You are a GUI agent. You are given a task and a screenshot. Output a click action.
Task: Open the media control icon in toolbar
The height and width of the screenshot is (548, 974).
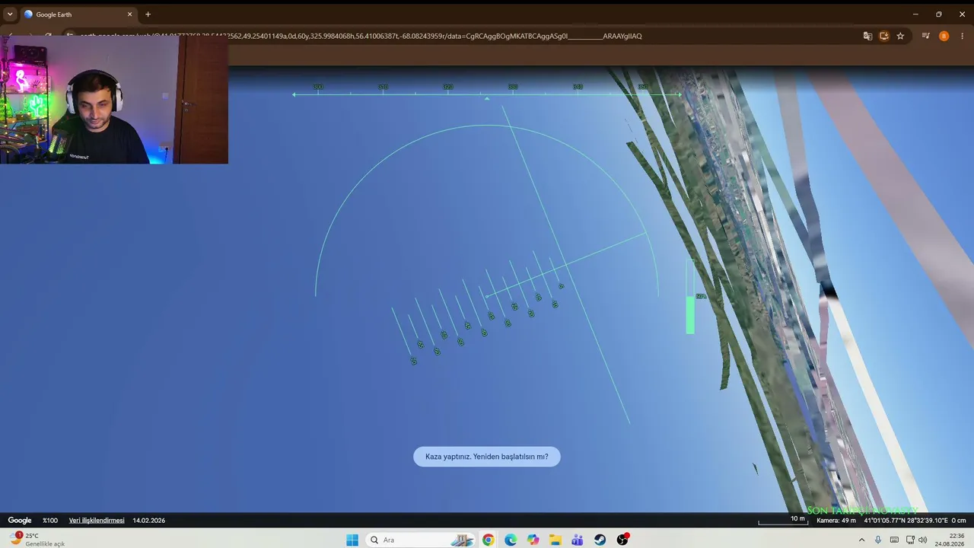tap(926, 36)
